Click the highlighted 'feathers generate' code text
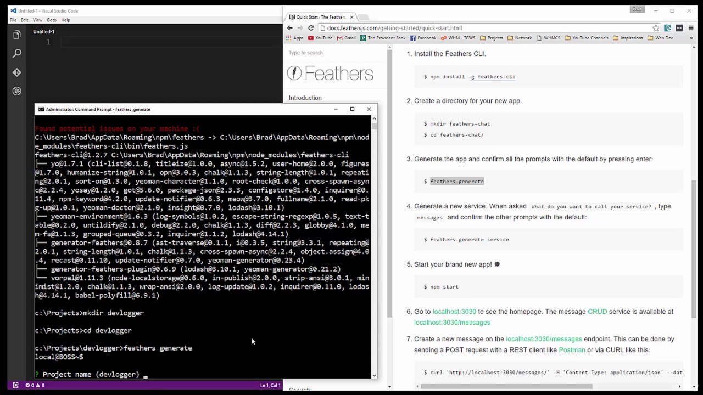Viewport: 703px width, 395px height. 457,182
